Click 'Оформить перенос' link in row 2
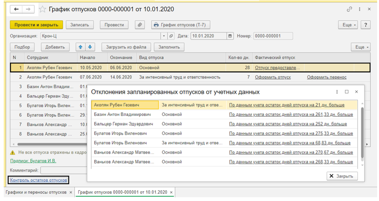This screenshot has width=379, height=201. pyautogui.click(x=327, y=77)
